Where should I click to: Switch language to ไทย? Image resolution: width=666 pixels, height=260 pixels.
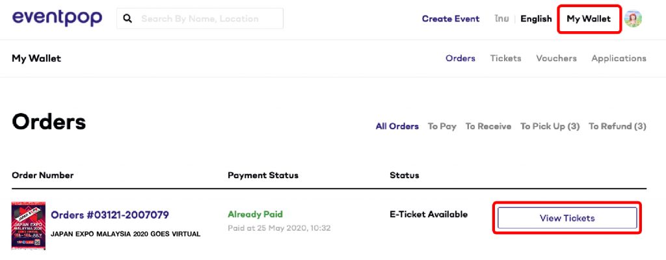[x=501, y=19]
